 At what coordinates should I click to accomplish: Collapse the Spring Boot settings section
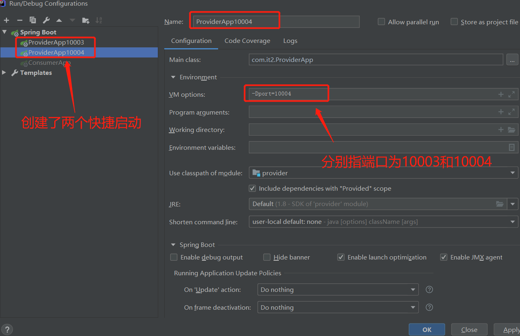pyautogui.click(x=173, y=245)
